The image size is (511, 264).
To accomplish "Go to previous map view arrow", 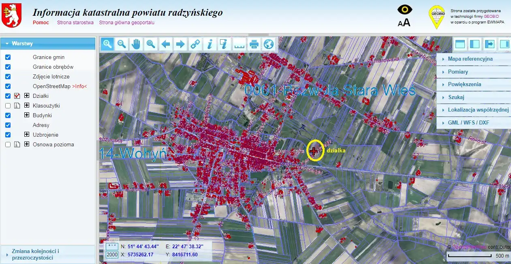I will [x=166, y=44].
